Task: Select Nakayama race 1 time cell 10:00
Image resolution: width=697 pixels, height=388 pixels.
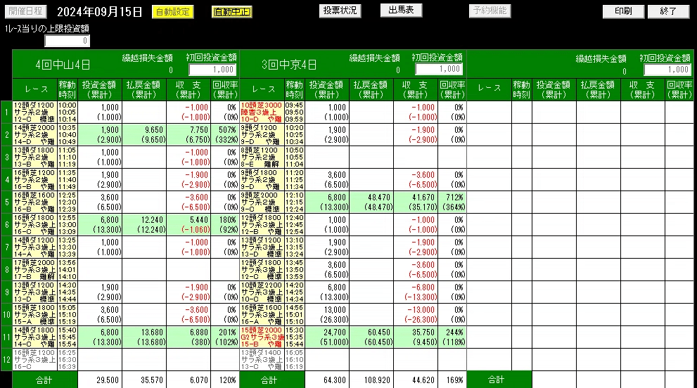Action: coord(67,112)
